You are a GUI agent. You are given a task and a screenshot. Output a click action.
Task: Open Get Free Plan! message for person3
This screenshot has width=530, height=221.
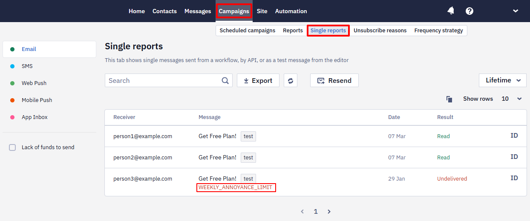pyautogui.click(x=217, y=179)
